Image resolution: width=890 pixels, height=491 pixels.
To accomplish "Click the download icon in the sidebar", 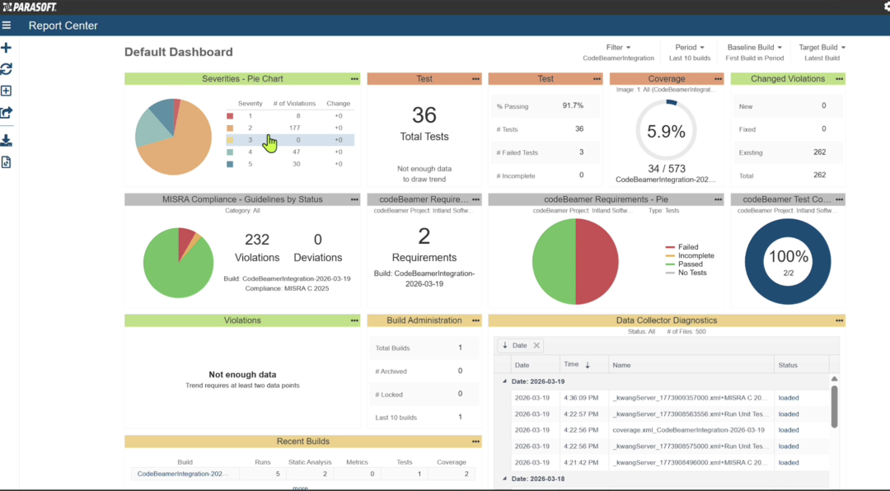I will 7,141.
